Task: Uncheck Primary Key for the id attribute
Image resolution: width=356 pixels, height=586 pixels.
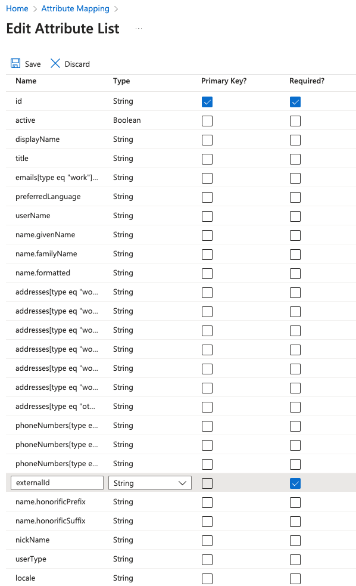Action: (207, 101)
